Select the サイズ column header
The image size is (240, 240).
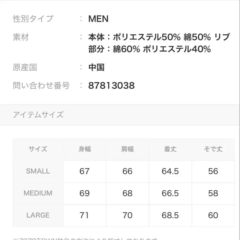point(38,149)
